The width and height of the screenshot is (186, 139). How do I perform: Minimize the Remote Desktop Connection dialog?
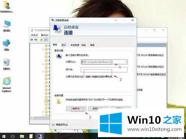(116, 20)
